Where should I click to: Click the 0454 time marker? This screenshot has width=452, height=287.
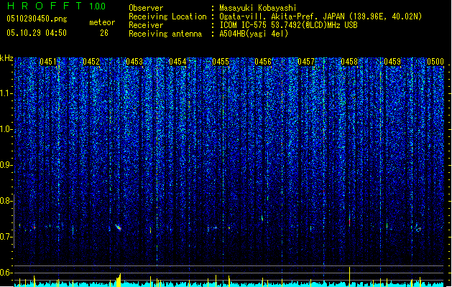point(177,62)
